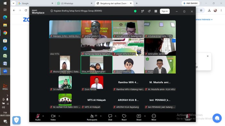The height and width of the screenshot is (126, 225).
Task: Open Excel from the taskbar
Action: tap(5, 56)
